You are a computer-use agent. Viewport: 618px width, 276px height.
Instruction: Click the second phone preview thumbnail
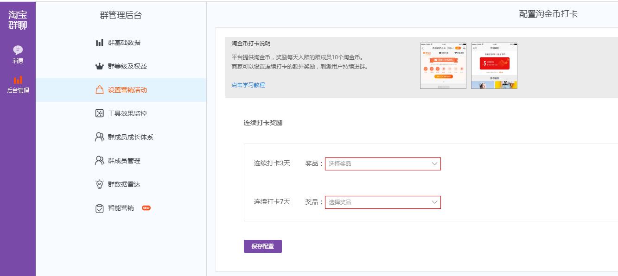coord(494,65)
